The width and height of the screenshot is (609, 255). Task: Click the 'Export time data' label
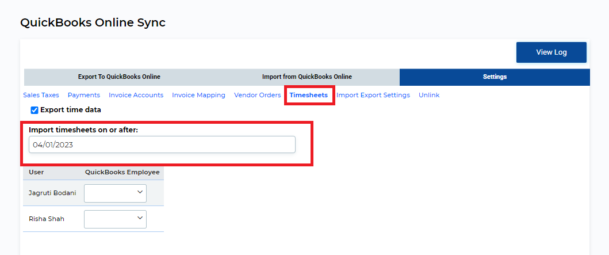[x=71, y=110]
